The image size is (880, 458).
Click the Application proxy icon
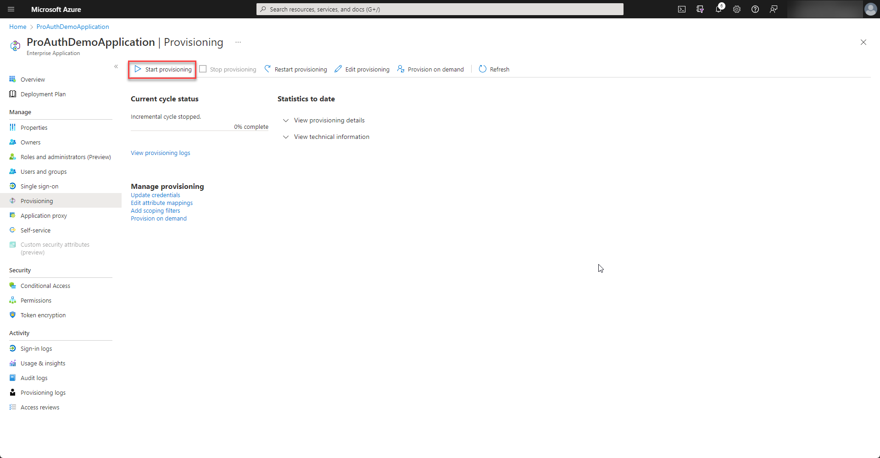click(13, 215)
